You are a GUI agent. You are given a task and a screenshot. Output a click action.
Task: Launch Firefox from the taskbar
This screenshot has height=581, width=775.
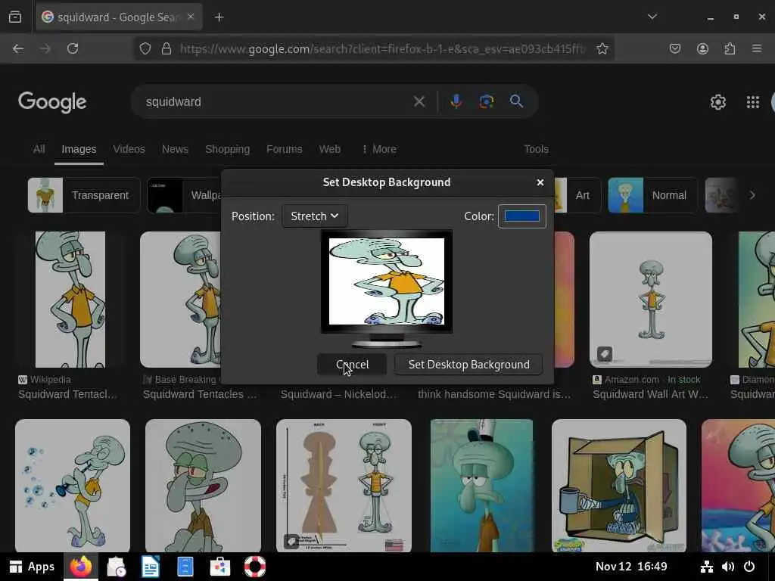point(81,567)
